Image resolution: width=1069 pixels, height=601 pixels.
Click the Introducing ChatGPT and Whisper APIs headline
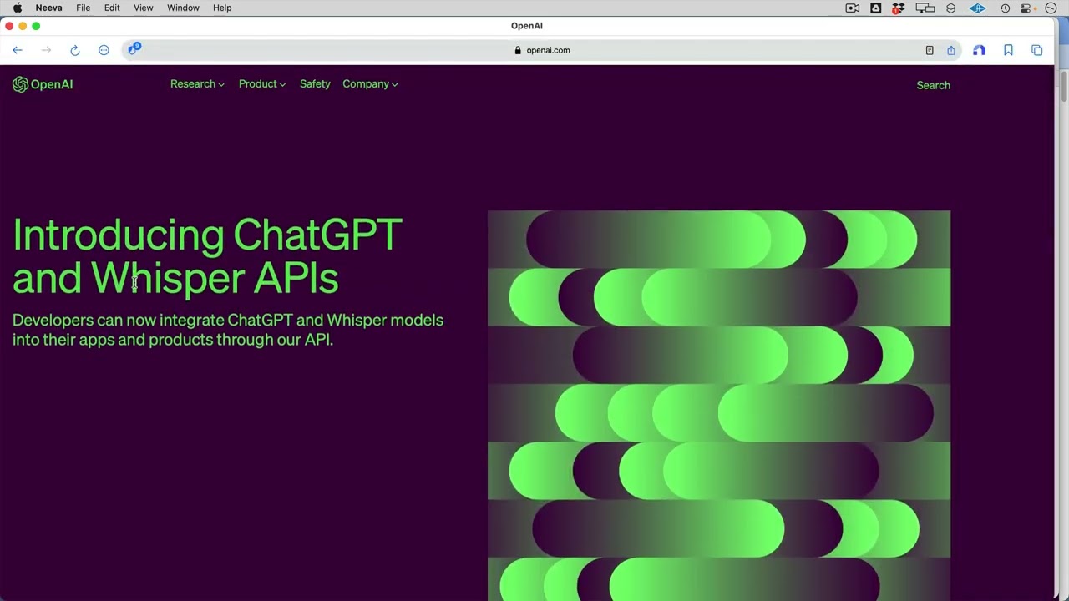click(207, 256)
